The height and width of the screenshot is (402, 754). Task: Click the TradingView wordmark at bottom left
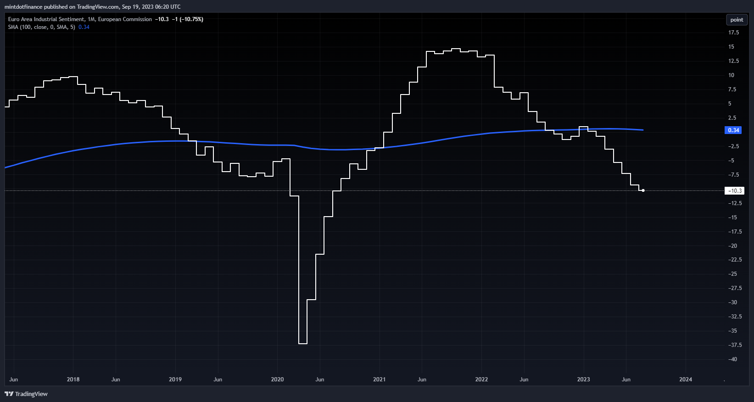pos(31,394)
